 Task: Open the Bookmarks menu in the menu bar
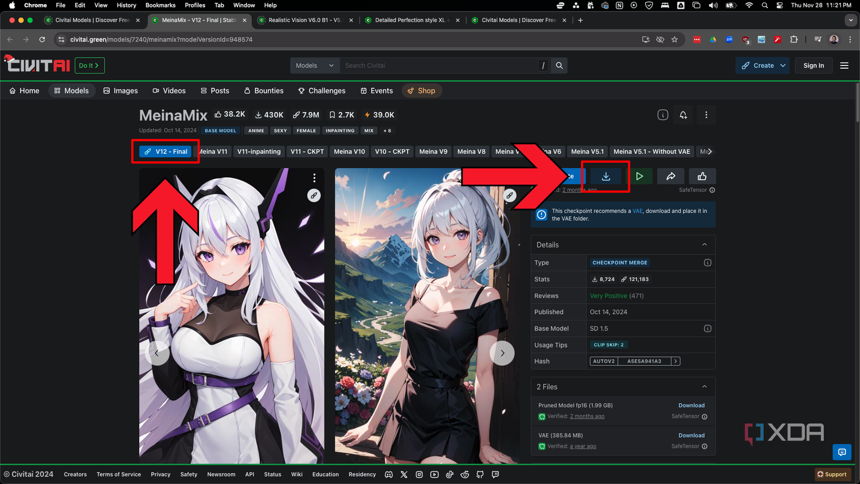161,5
